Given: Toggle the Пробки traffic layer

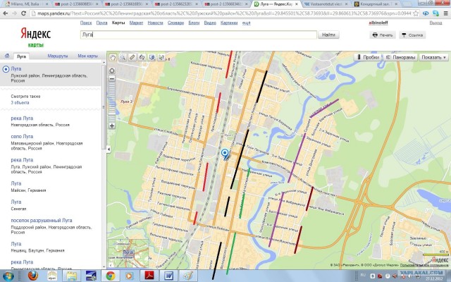Looking at the screenshot, I should pyautogui.click(x=367, y=57).
